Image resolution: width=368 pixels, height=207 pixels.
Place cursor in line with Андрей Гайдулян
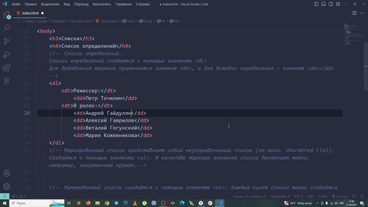(110, 113)
